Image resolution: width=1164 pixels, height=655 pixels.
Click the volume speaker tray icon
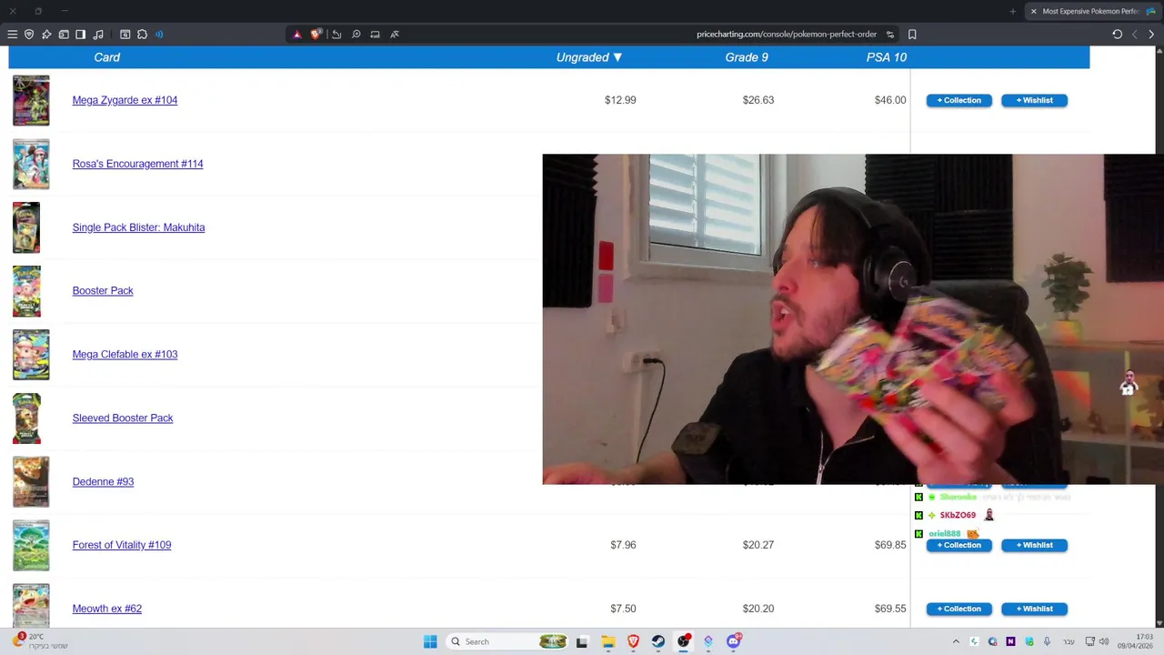(x=1104, y=641)
